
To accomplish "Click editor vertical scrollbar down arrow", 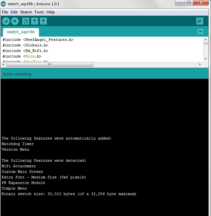I will (206, 59).
